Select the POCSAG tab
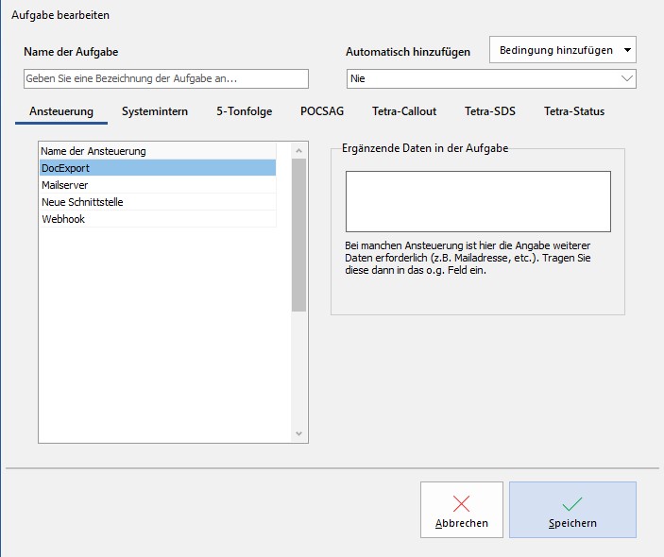664x557 pixels. click(322, 111)
